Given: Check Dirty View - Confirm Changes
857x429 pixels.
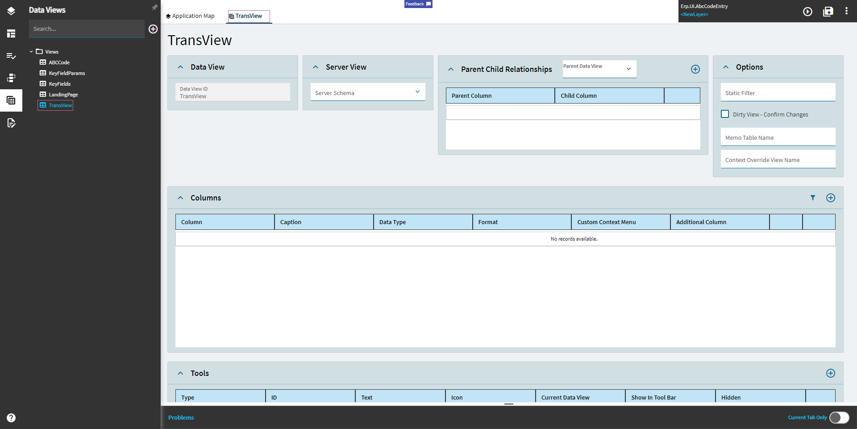Looking at the screenshot, I should click(725, 114).
